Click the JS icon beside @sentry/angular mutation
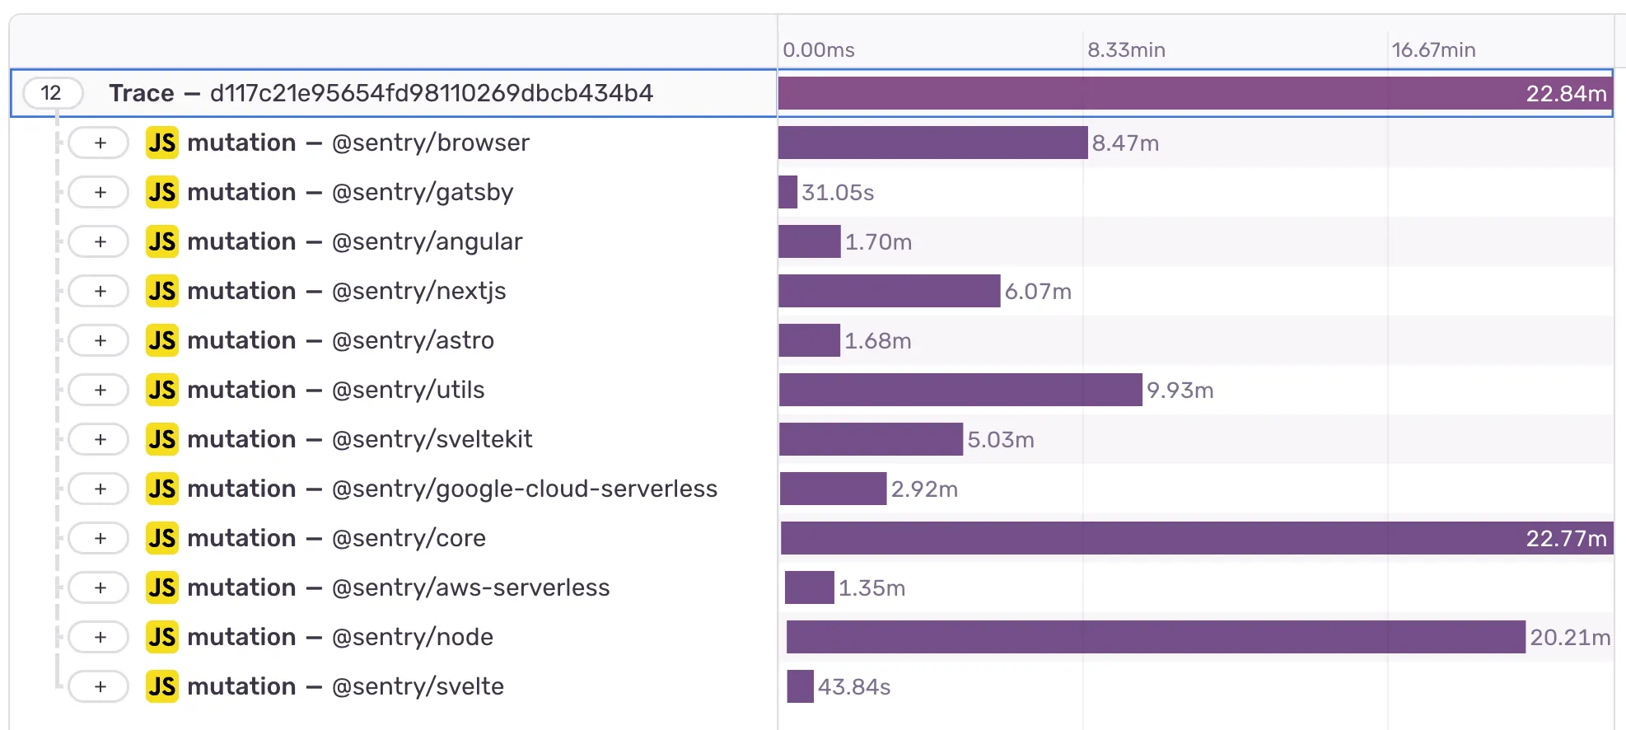The image size is (1626, 730). tap(161, 241)
